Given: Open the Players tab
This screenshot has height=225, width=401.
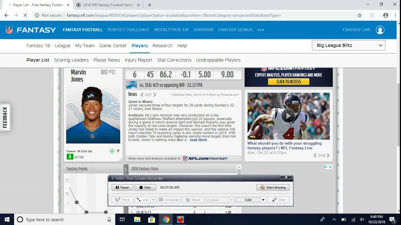Looking at the screenshot, I should (x=139, y=46).
